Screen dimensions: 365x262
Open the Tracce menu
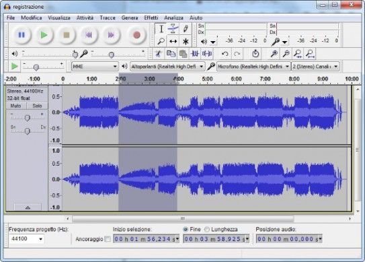click(x=108, y=18)
